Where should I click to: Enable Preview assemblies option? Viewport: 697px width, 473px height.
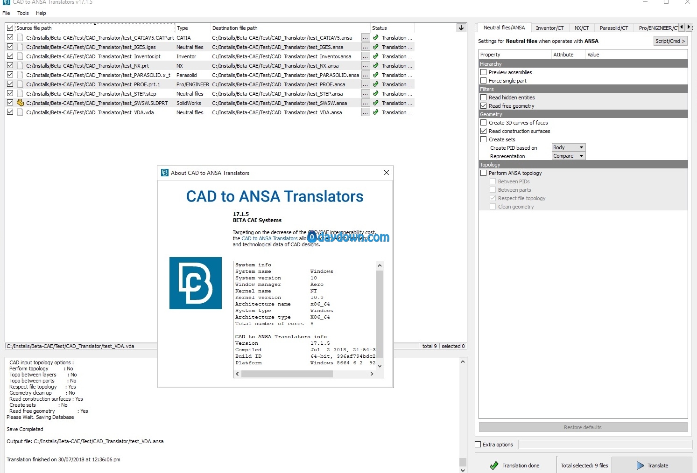tap(484, 72)
